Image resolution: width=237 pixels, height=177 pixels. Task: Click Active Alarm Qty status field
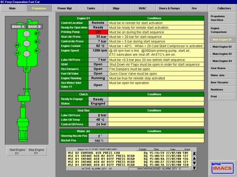click(x=97, y=169)
